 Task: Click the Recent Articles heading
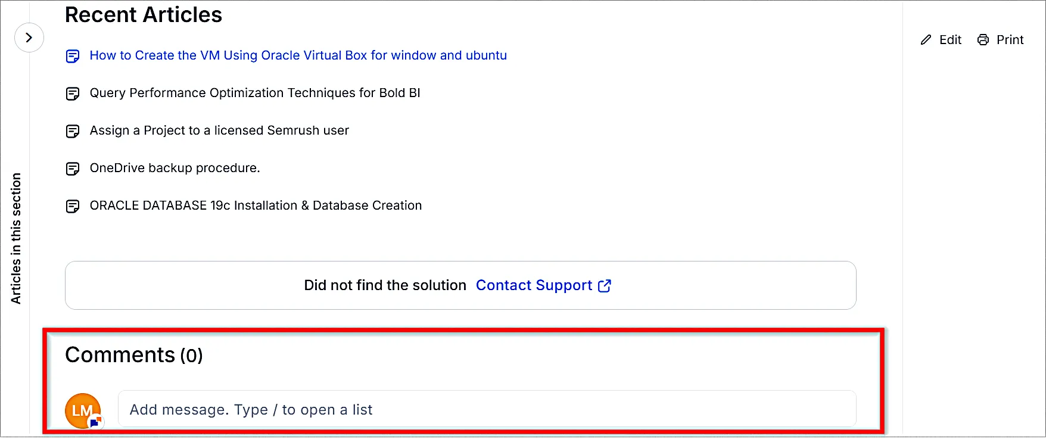(144, 15)
